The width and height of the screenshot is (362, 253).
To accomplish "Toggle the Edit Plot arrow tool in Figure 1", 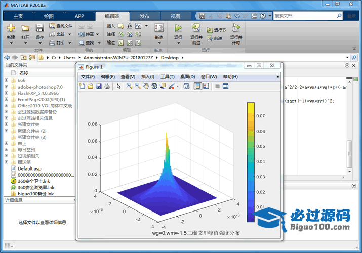I will (118, 86).
